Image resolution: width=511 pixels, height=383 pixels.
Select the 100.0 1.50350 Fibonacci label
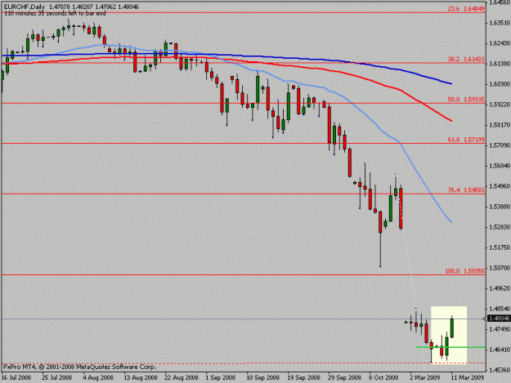point(464,271)
